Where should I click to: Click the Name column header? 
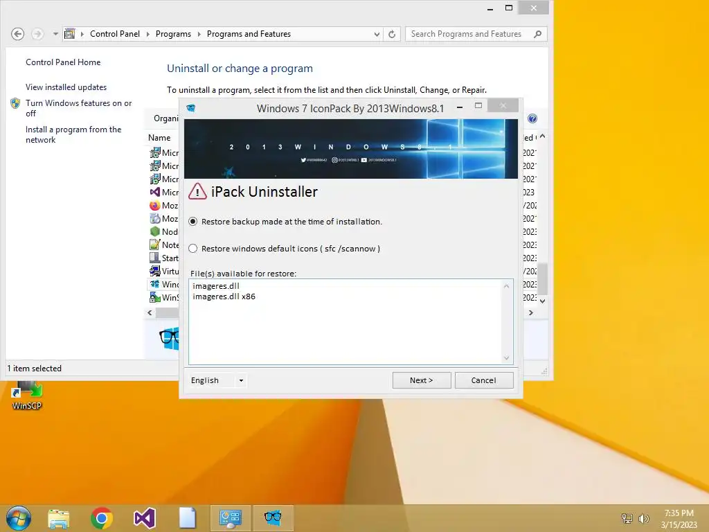[x=159, y=138]
